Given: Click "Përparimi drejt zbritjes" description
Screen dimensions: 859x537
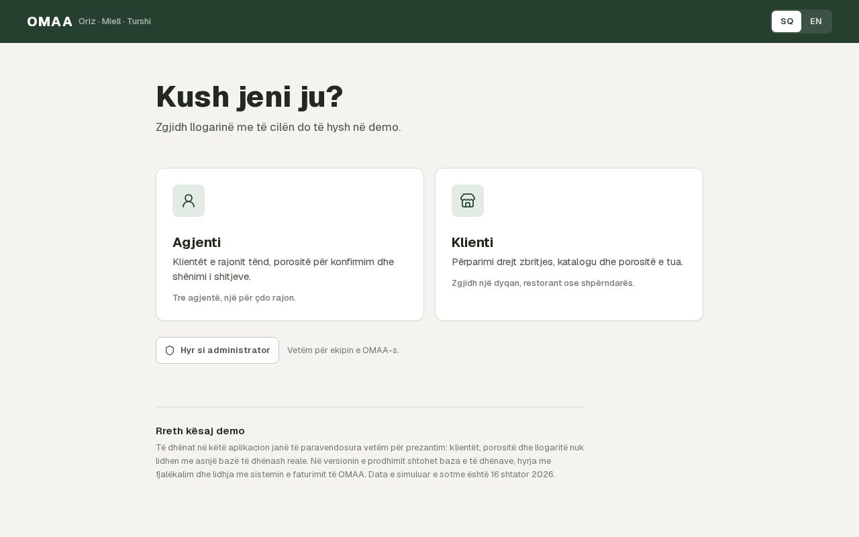Looking at the screenshot, I should pyautogui.click(x=568, y=262).
